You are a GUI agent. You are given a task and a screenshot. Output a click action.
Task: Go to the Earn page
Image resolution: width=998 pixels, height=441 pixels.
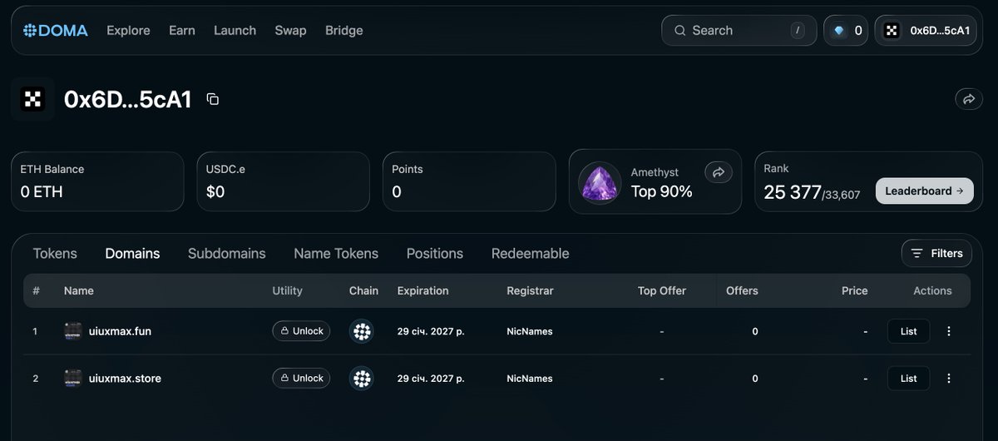tap(182, 31)
